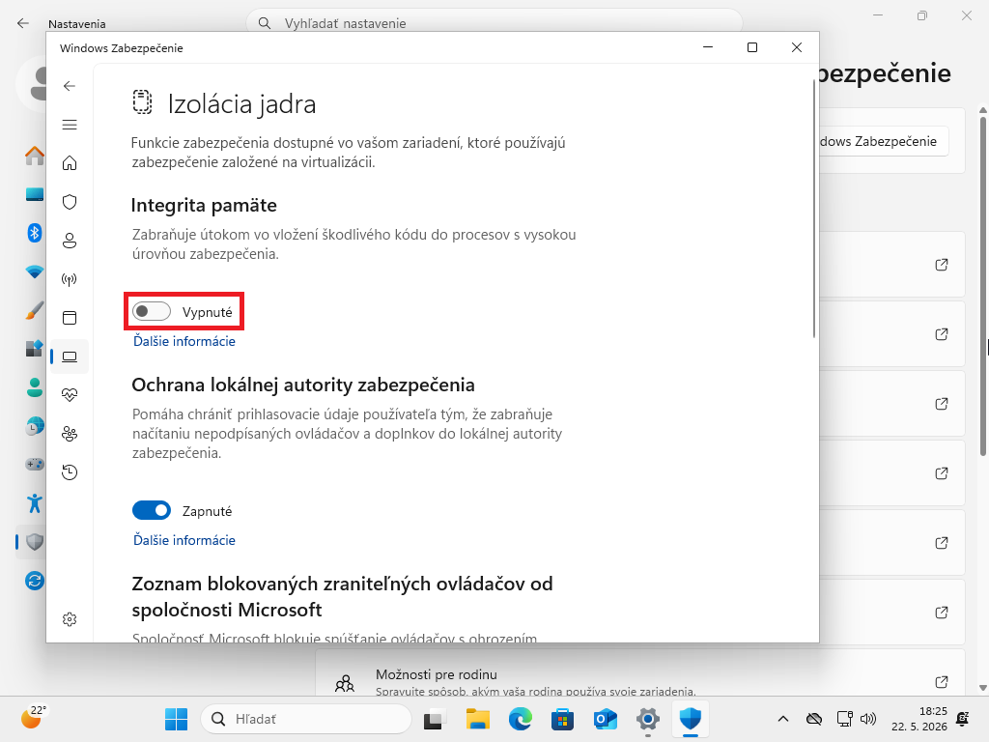Image resolution: width=989 pixels, height=742 pixels.
Task: Show hidden system tray icons
Action: point(782,719)
